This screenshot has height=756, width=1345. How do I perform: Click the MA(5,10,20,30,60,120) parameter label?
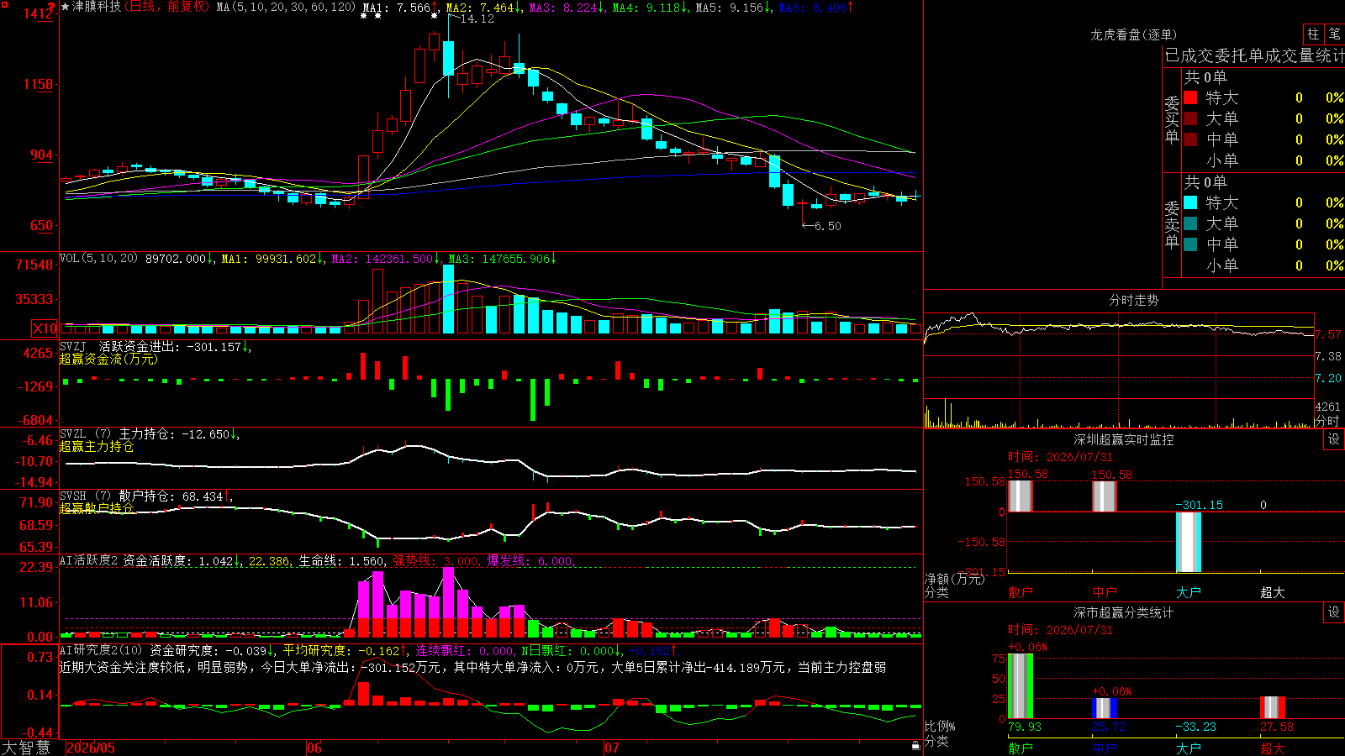[x=286, y=7]
